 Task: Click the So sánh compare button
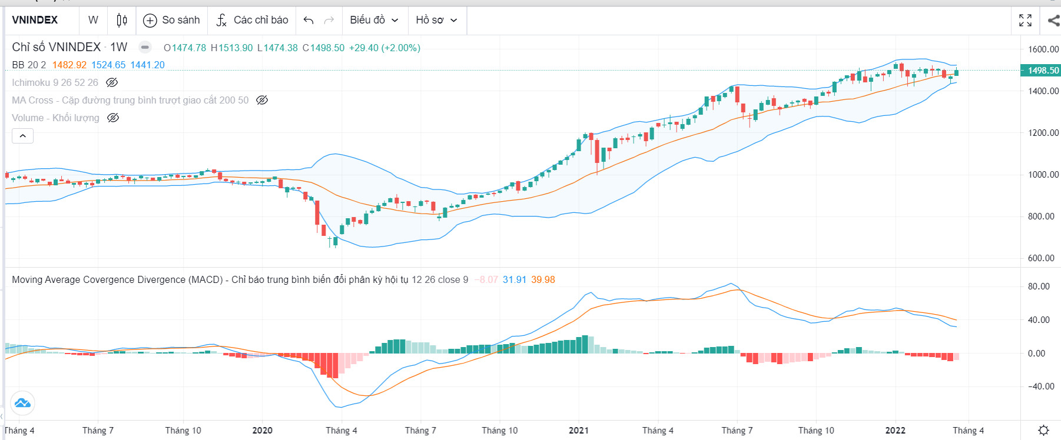point(172,20)
